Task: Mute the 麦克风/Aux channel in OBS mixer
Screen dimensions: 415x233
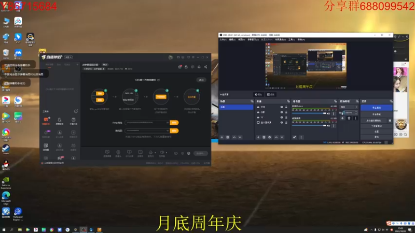Action: pyautogui.click(x=328, y=113)
